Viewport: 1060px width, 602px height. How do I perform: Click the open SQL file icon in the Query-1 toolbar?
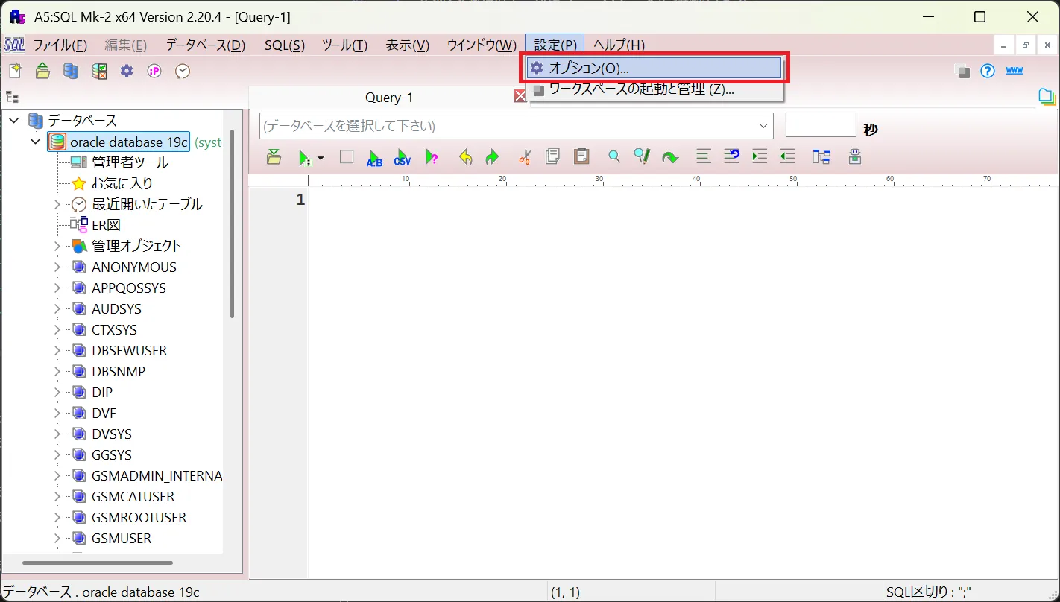tap(274, 157)
